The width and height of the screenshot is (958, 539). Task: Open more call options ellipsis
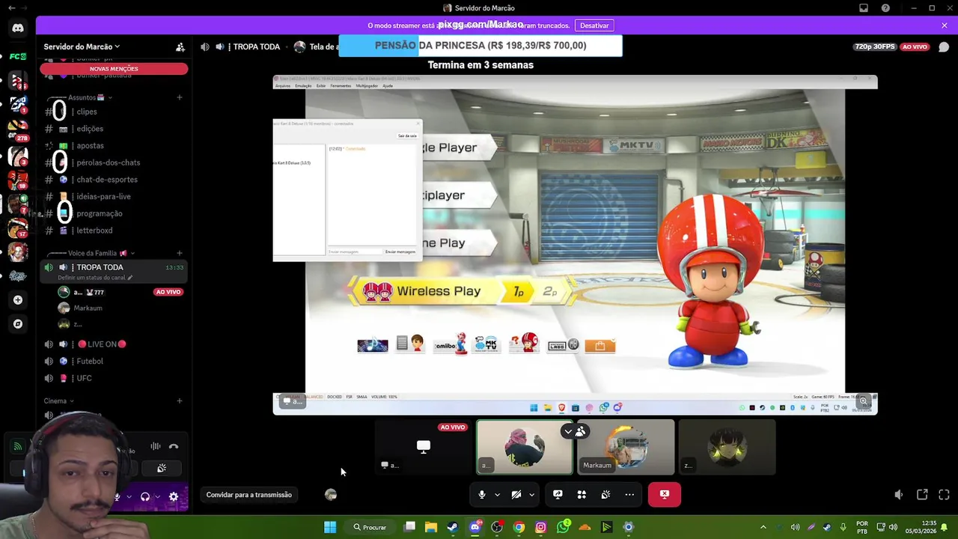[629, 494]
